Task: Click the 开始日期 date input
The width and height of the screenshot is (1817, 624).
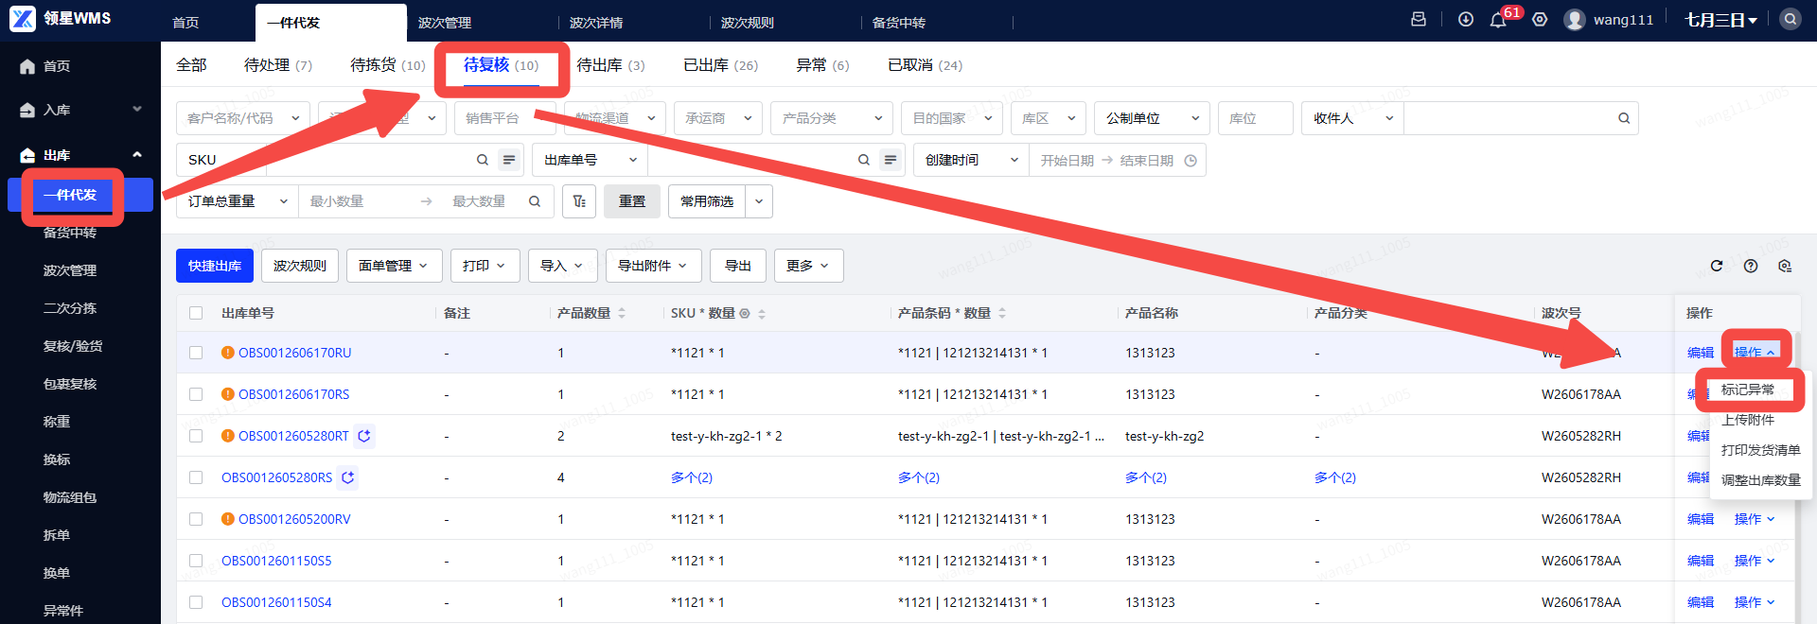Action: click(1067, 161)
